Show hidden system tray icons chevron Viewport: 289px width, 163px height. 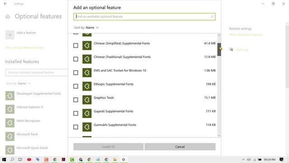point(243,159)
